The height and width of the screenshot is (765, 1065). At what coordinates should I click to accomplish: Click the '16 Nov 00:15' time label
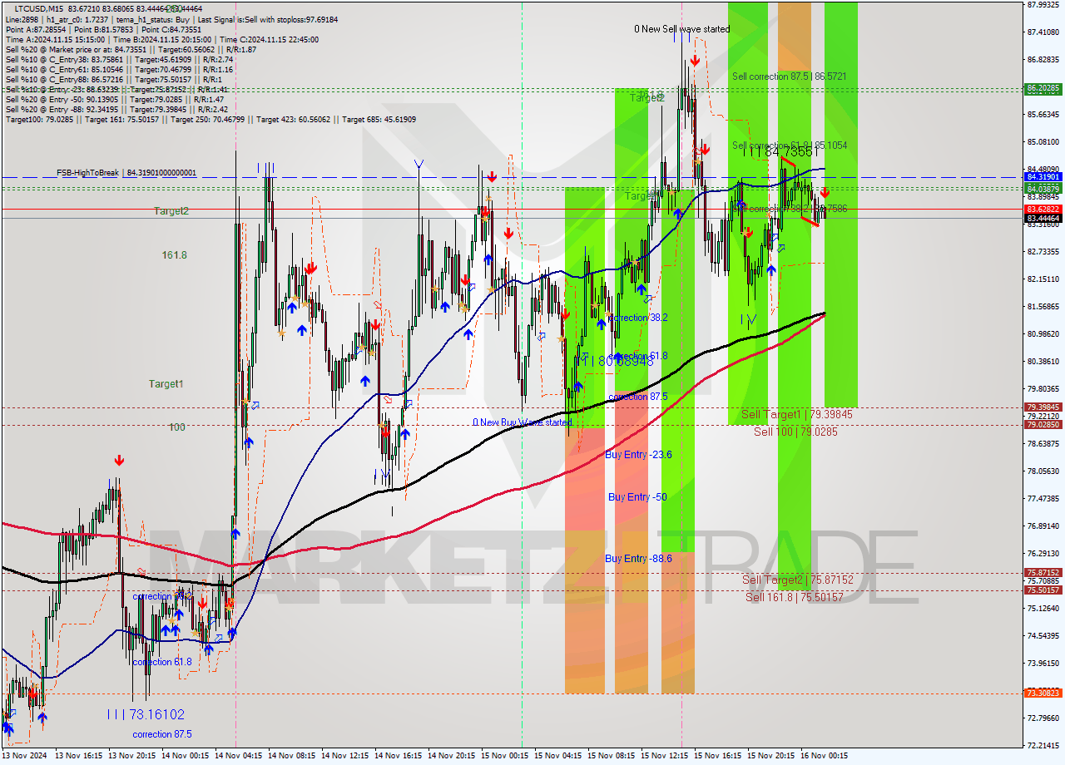pos(825,756)
